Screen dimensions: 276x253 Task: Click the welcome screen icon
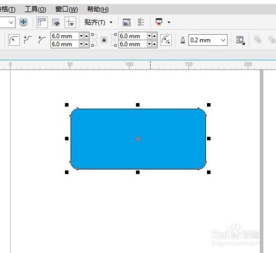(x=126, y=23)
